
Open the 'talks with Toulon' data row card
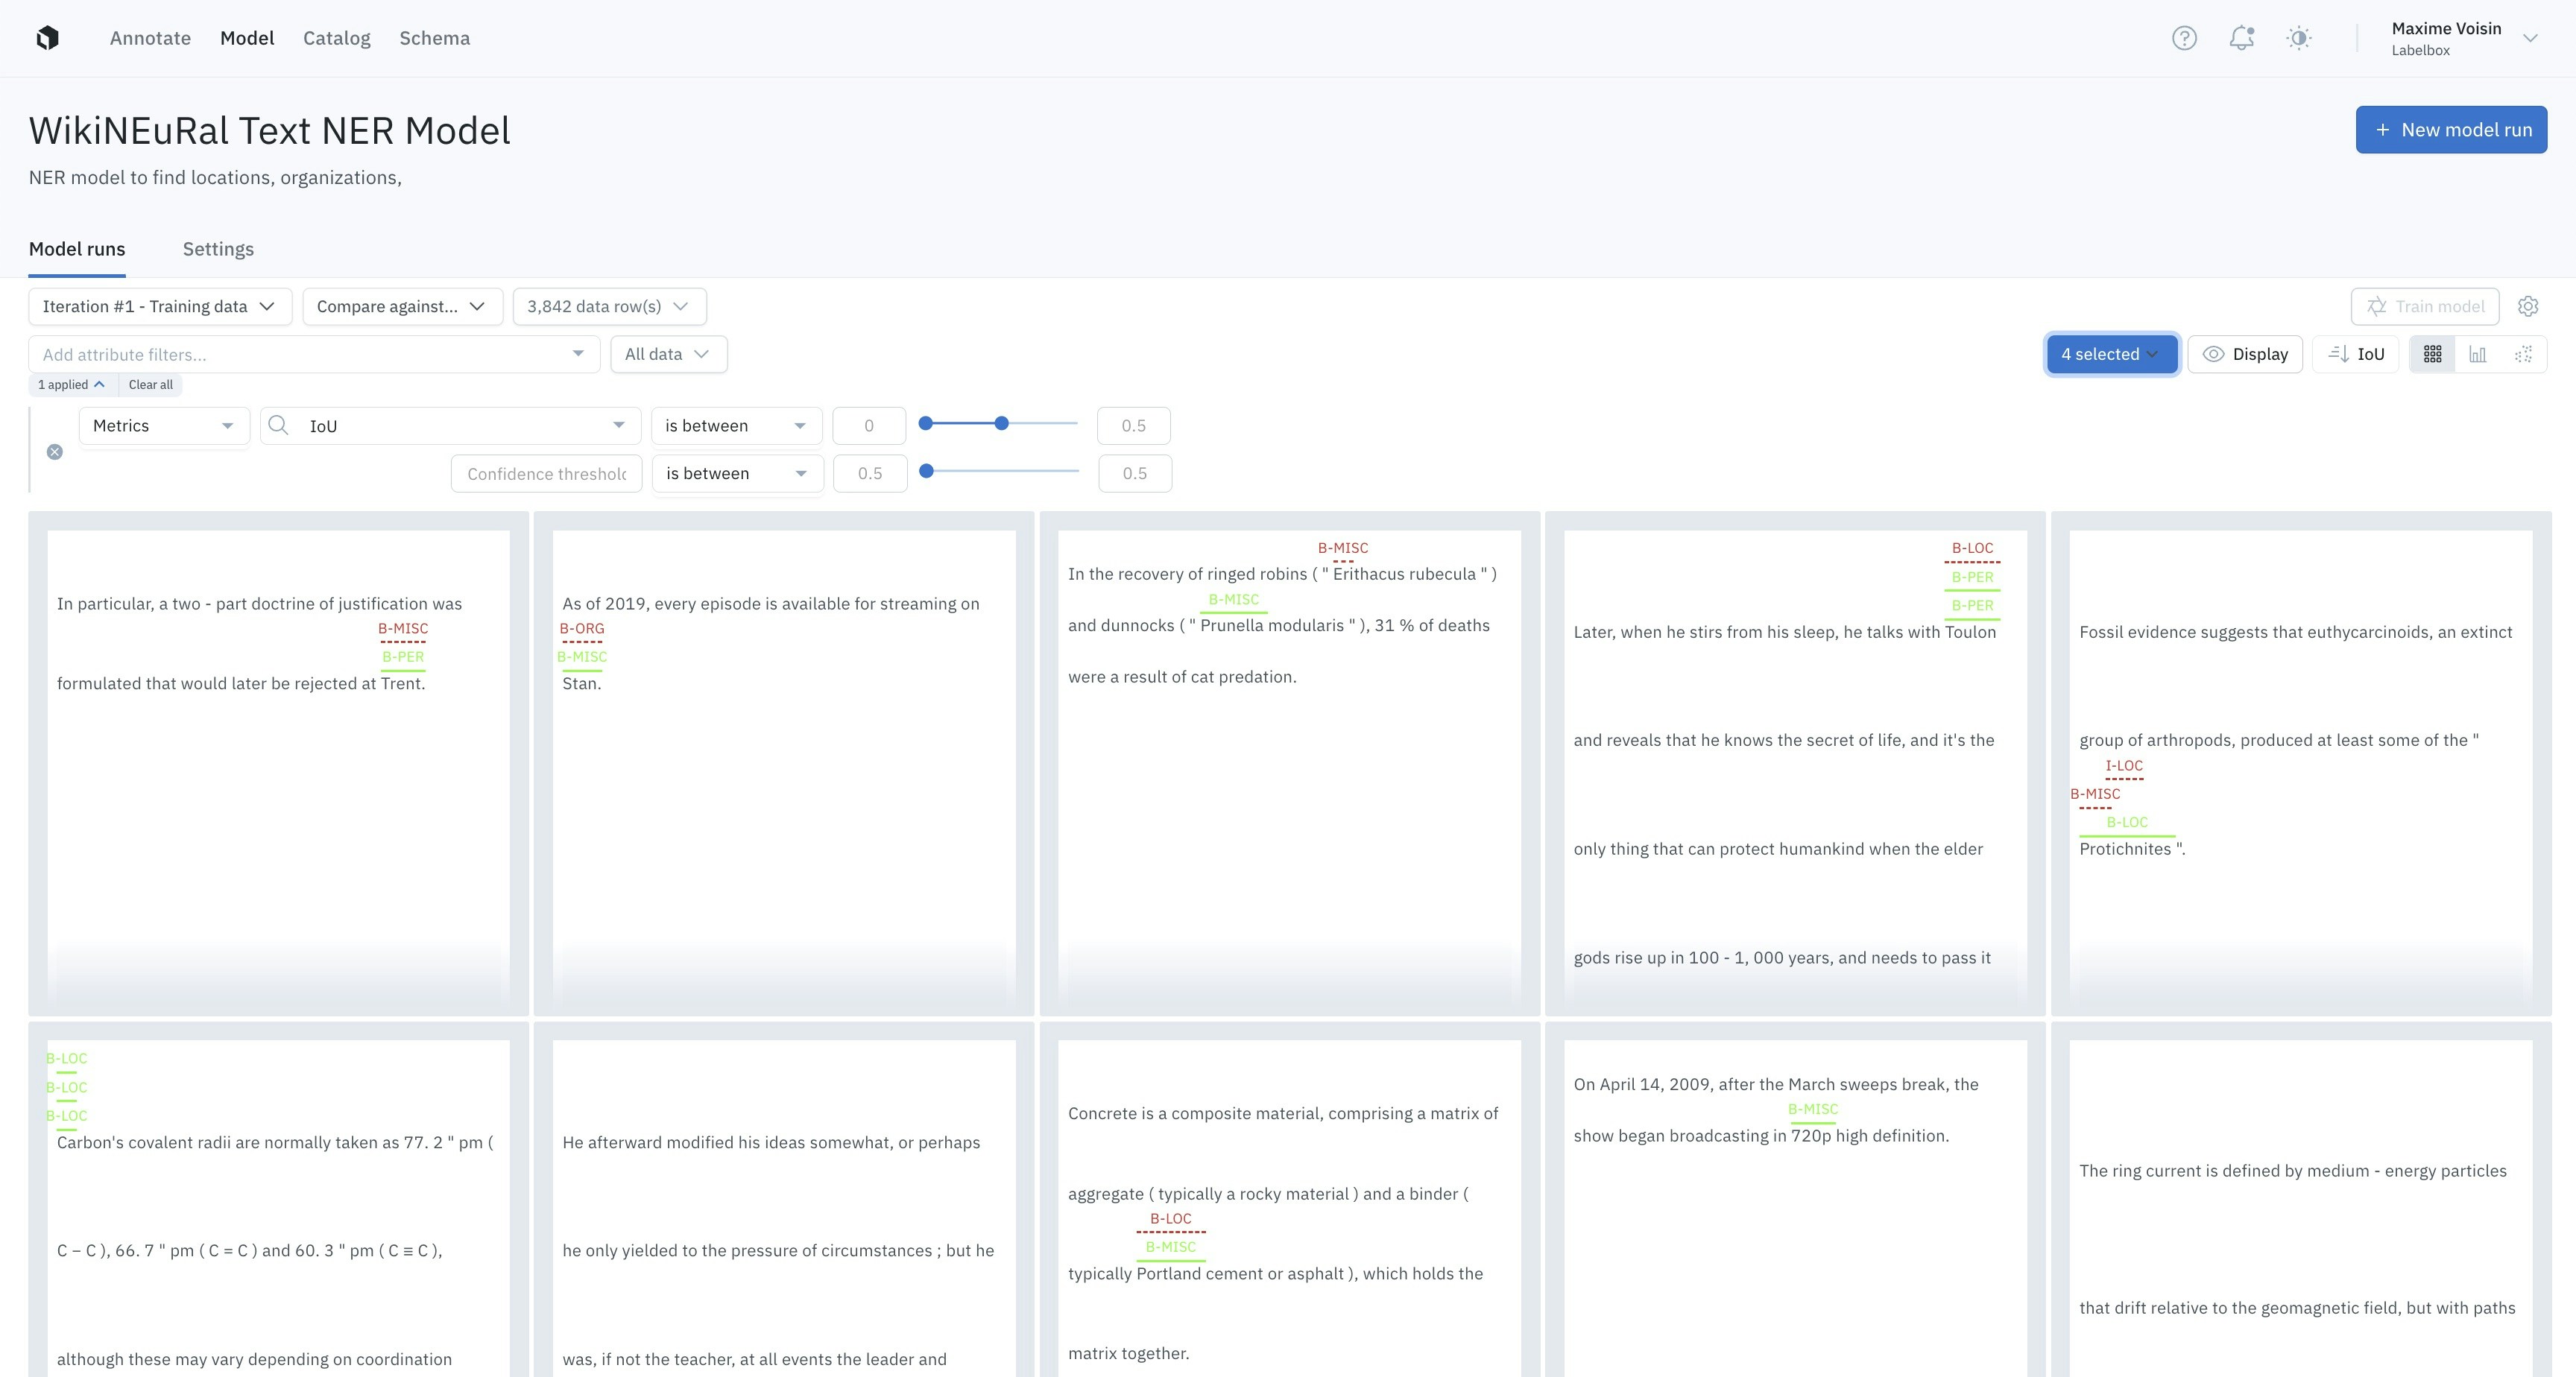(1795, 764)
